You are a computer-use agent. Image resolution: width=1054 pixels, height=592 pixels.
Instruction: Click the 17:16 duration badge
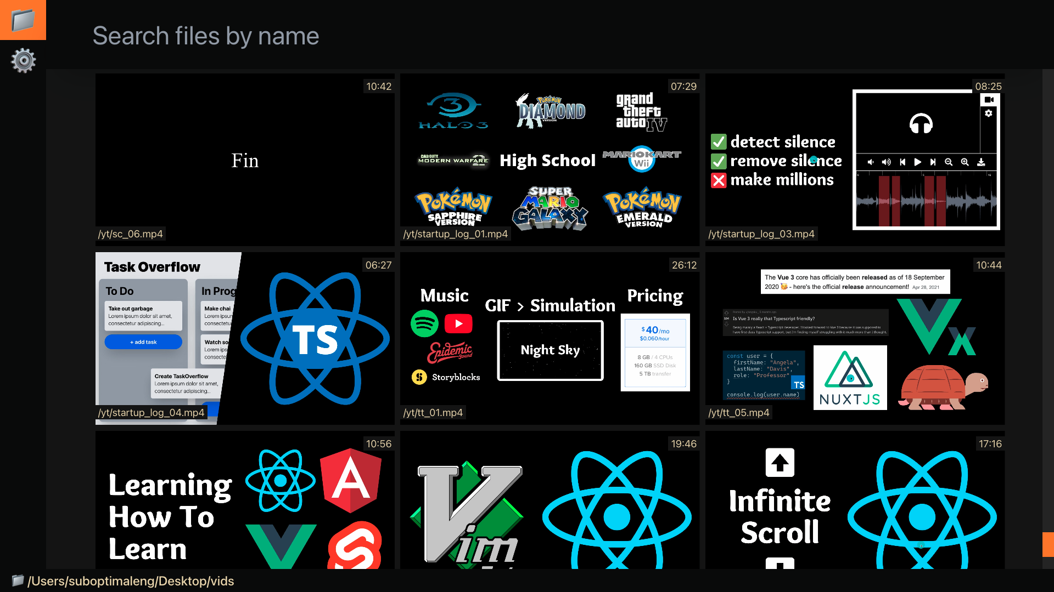tap(990, 444)
